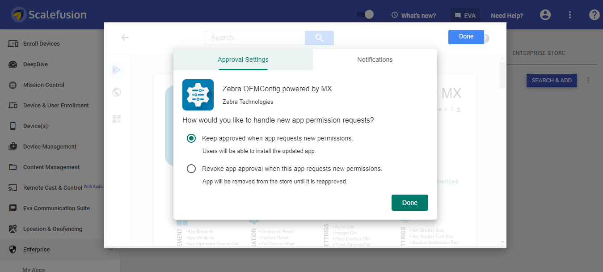Click the Device Management icon

(x=13, y=147)
